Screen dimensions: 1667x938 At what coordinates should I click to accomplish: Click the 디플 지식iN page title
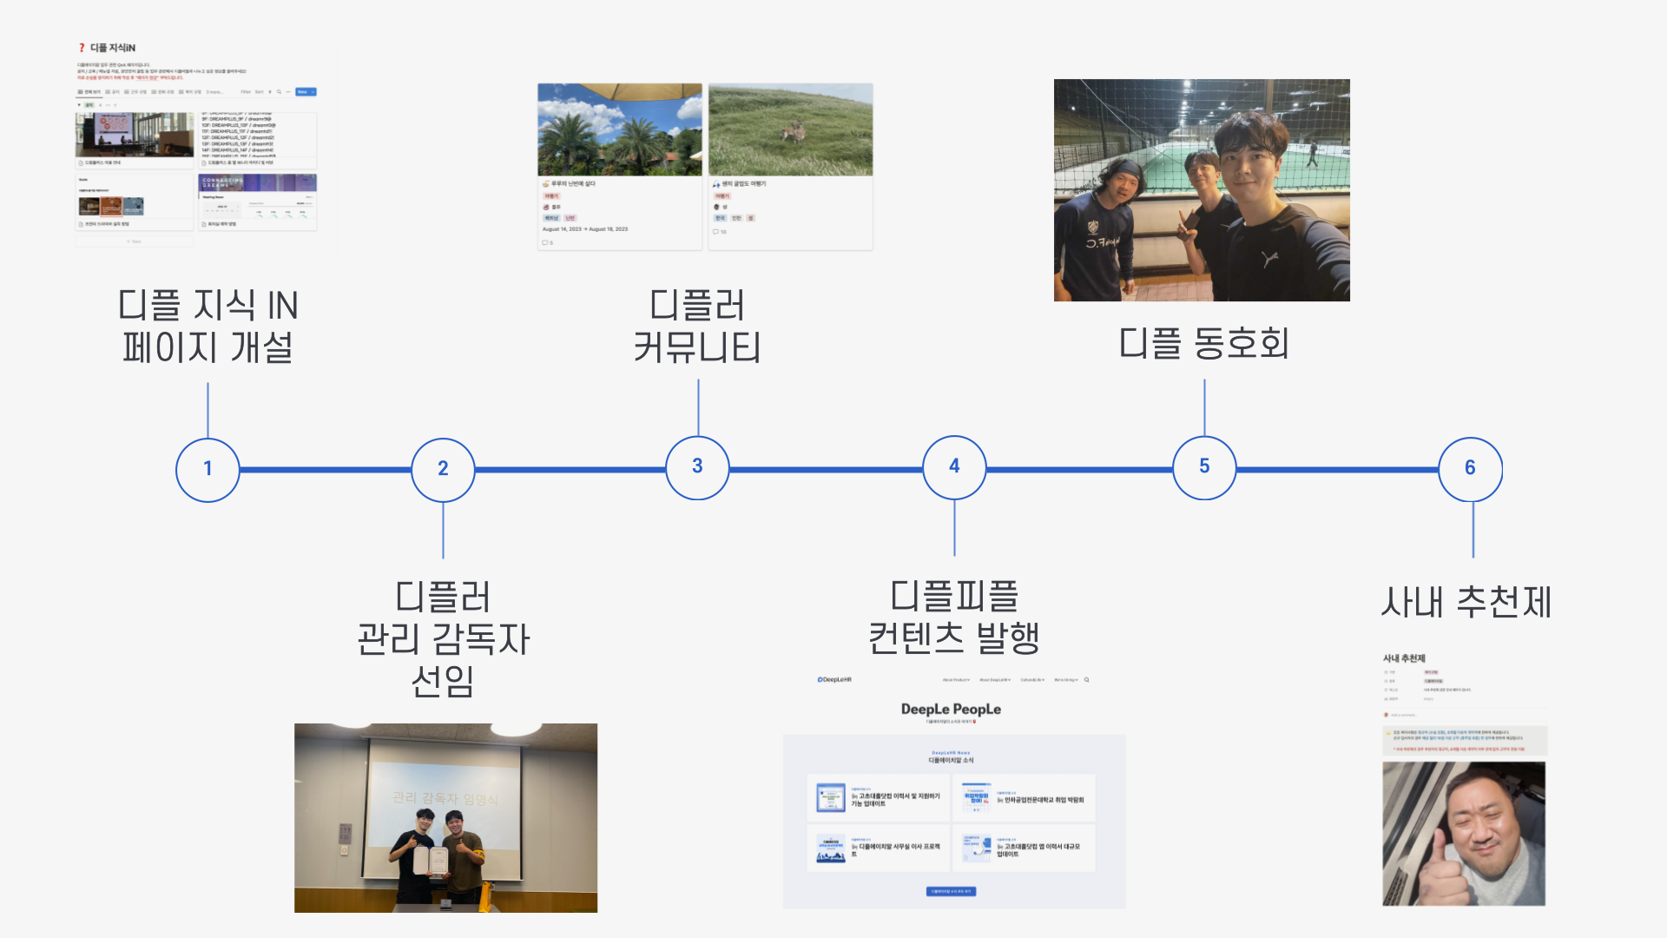pyautogui.click(x=113, y=48)
